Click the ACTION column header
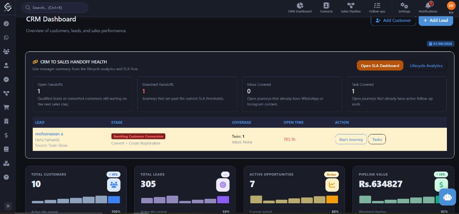The width and height of the screenshot is (459, 214). [x=342, y=122]
